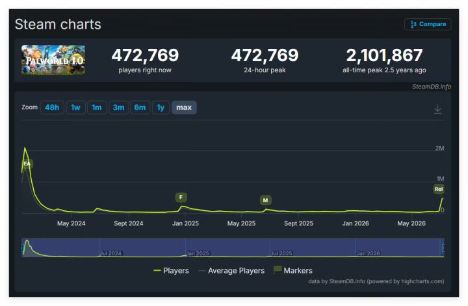The height and width of the screenshot is (306, 468).
Task: Click the navigator at Jul 2025
Action: click(x=281, y=253)
